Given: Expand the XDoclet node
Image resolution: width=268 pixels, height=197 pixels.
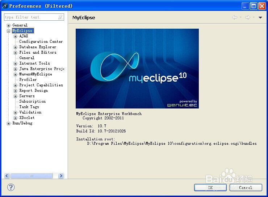Looking at the screenshot, I should [15, 118].
